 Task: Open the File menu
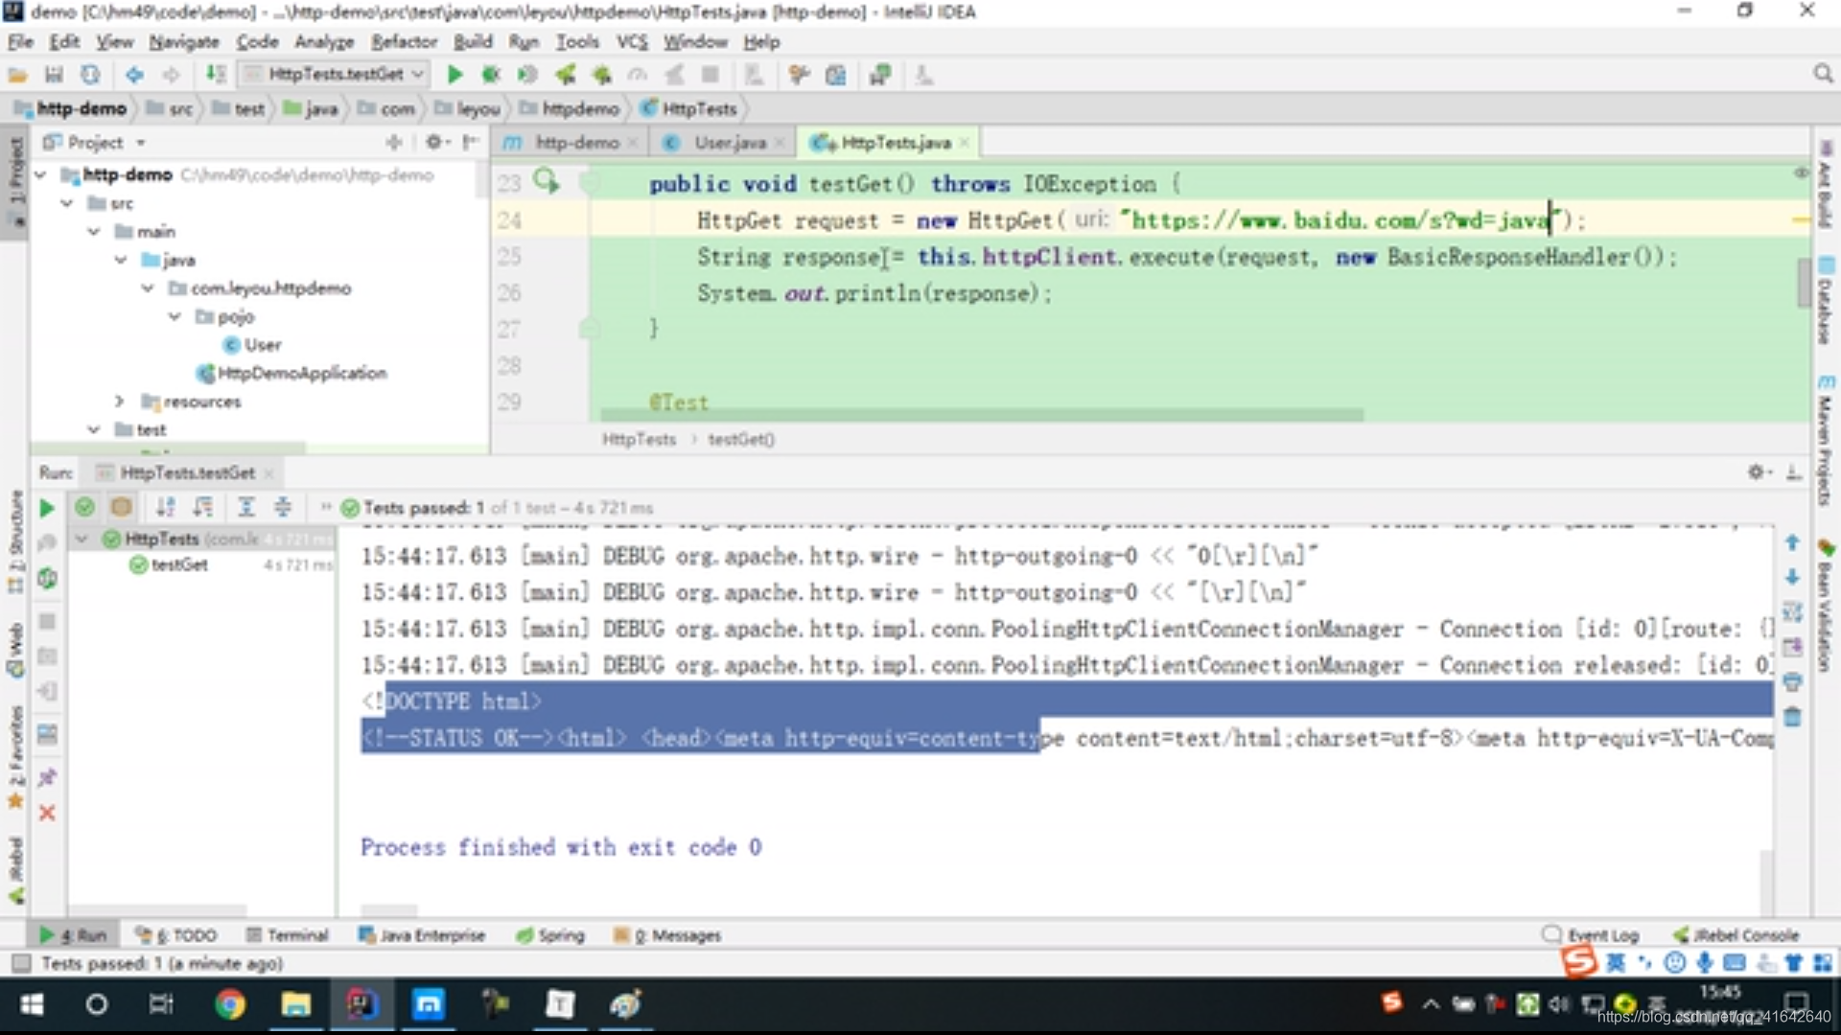click(x=20, y=42)
